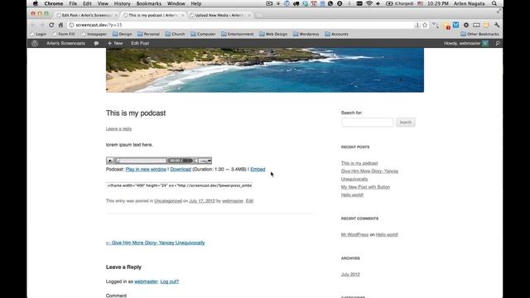
Task: Open the History menu
Action: pyautogui.click(x=122, y=3)
